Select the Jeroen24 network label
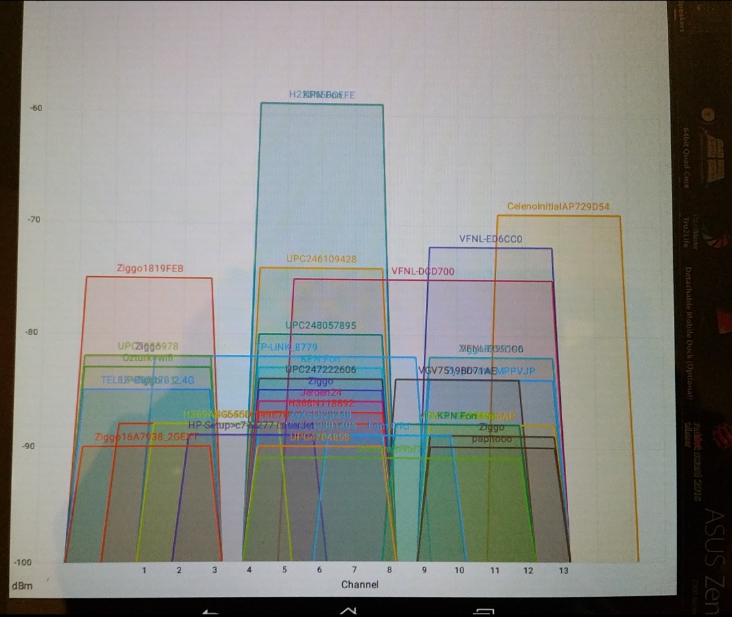Screen dimensions: 732x617 coord(321,392)
